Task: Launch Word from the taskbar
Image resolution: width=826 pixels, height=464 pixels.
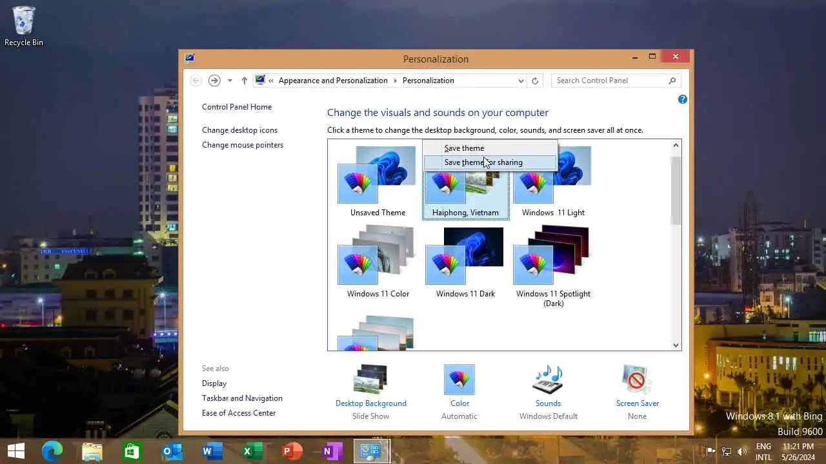Action: click(212, 451)
